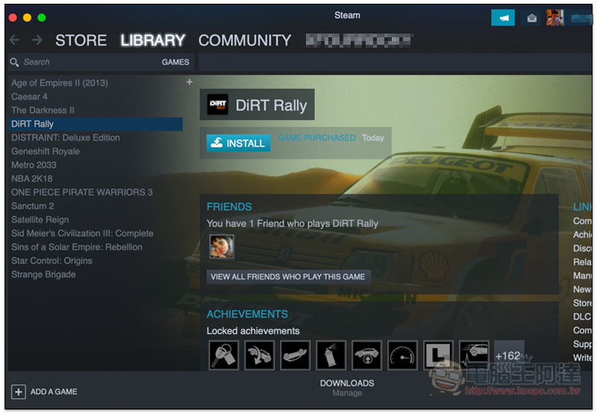The width and height of the screenshot is (597, 414).
Task: Select The Darkness II
Action: pos(43,110)
